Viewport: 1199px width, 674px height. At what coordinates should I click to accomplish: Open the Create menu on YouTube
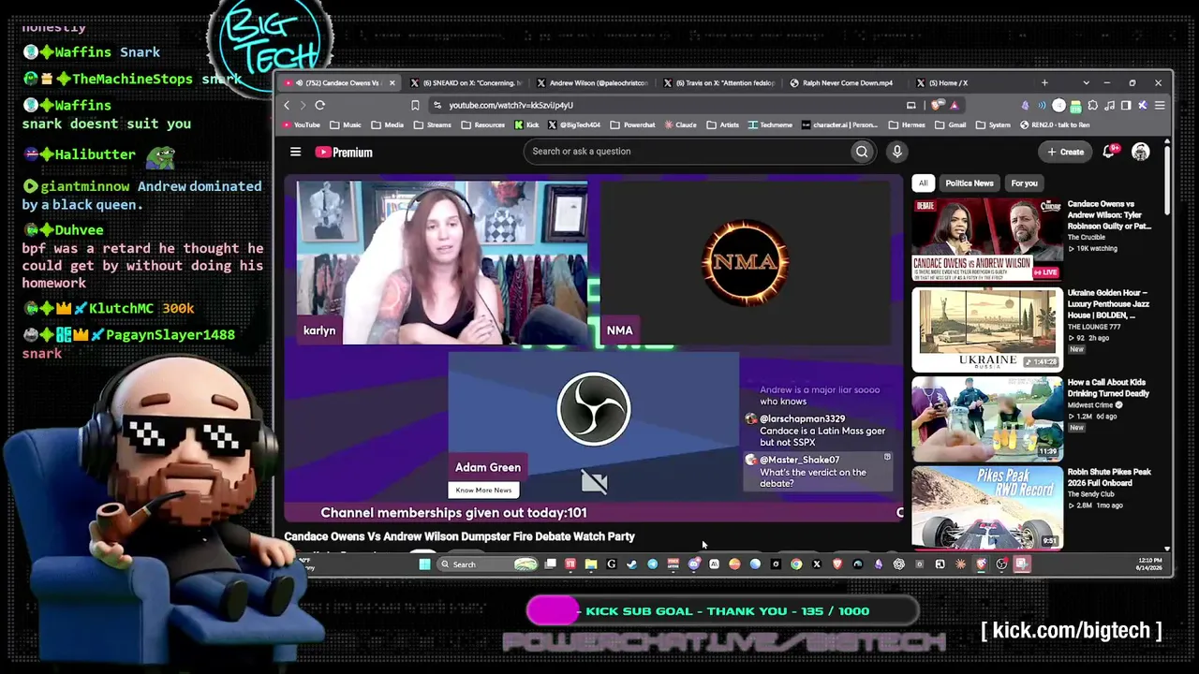[x=1065, y=152]
